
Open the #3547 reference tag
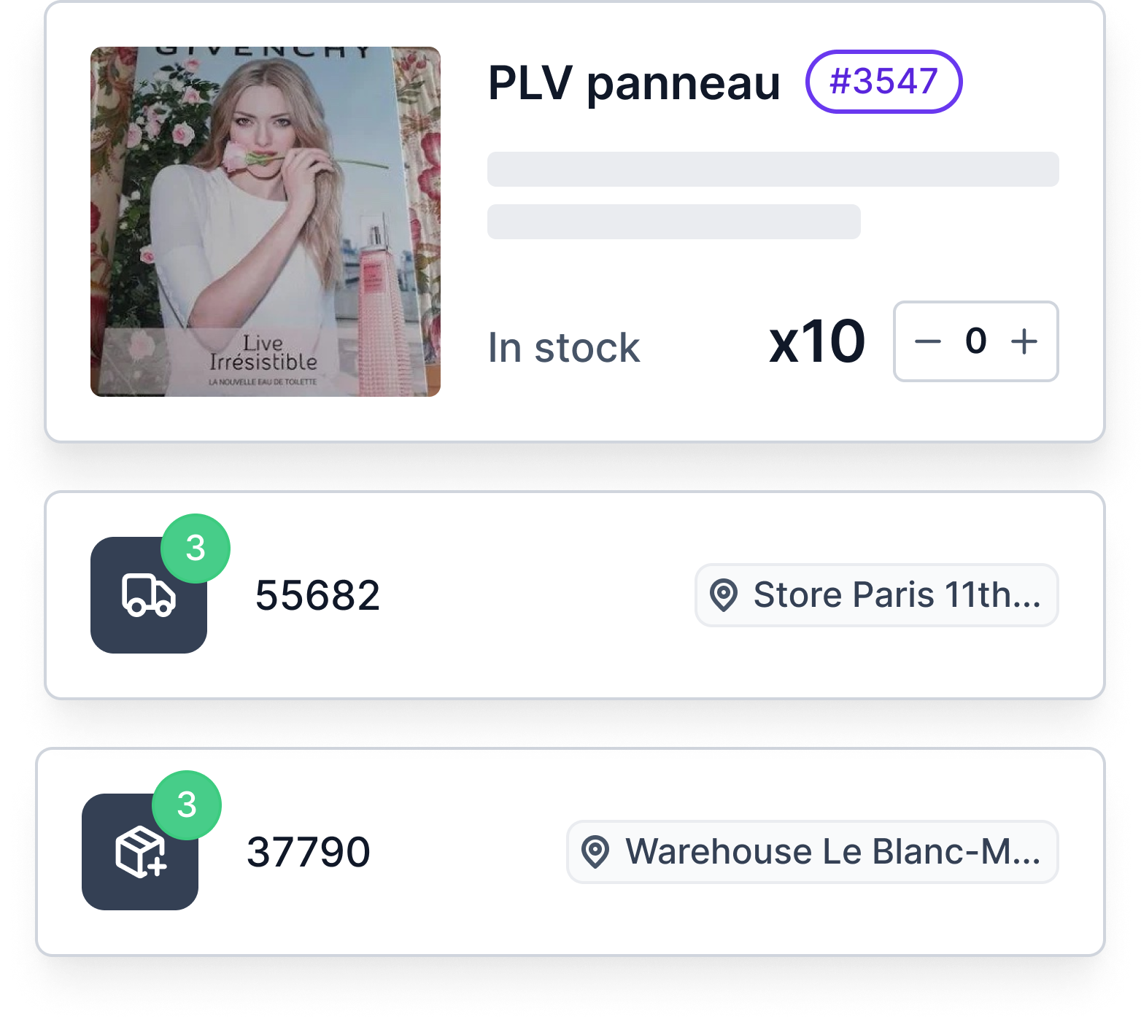883,82
